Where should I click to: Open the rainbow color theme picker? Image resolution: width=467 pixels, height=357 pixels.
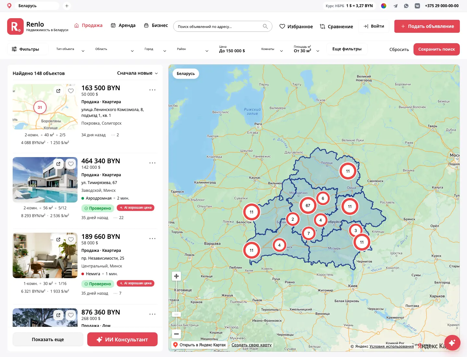(384, 6)
